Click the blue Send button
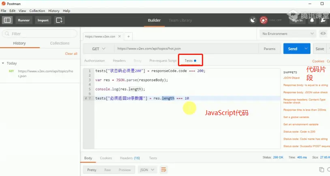Screen dimensions: 330x176 click(293, 48)
